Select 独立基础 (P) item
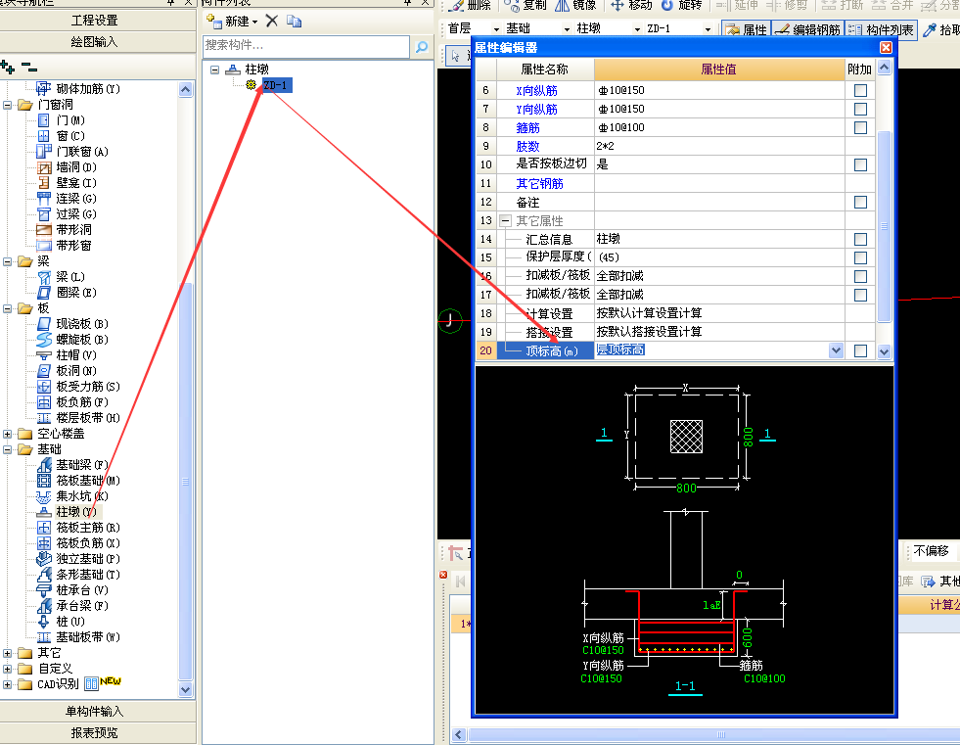Viewport: 960px width, 745px height. click(78, 559)
